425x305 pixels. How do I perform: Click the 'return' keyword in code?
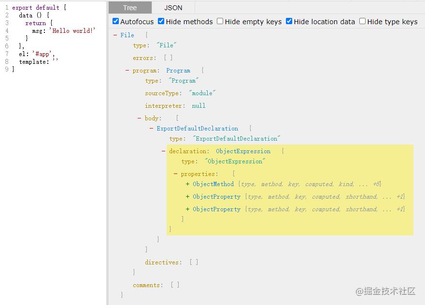(36, 23)
